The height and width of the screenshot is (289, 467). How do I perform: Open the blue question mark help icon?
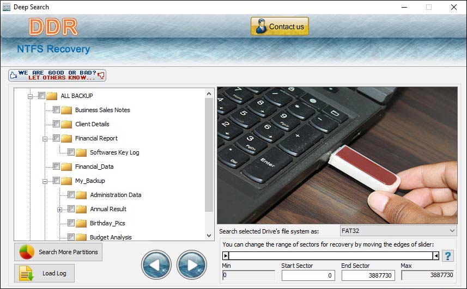448,256
